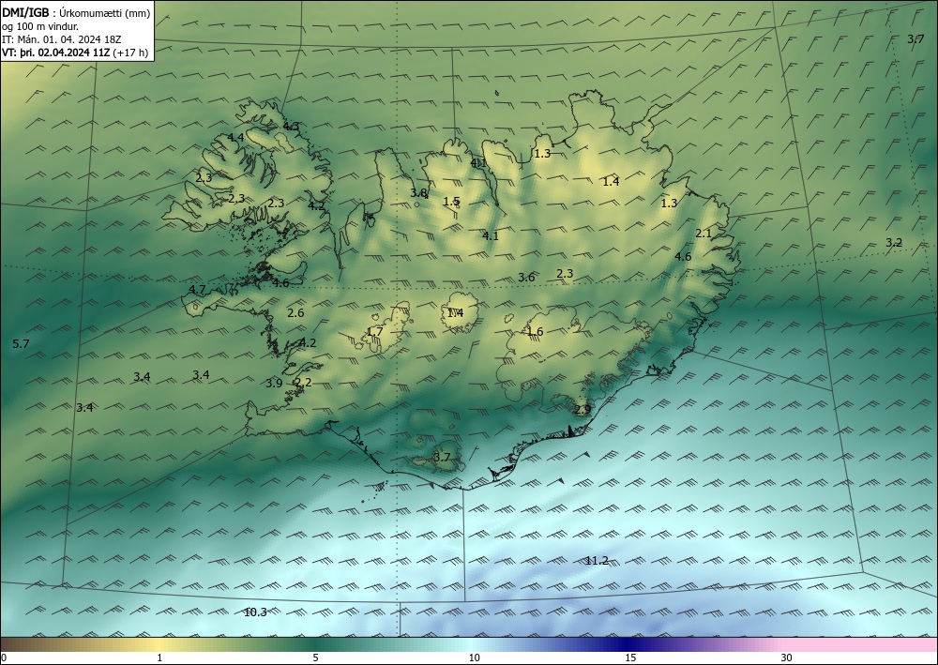Click the 5.7 value west of Iceland
938x665 pixels.
(21, 344)
